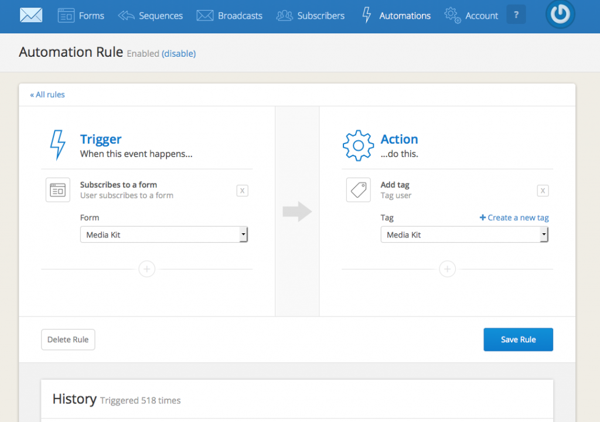Open the Subscribers section
Viewport: 600px width, 422px height.
[311, 16]
